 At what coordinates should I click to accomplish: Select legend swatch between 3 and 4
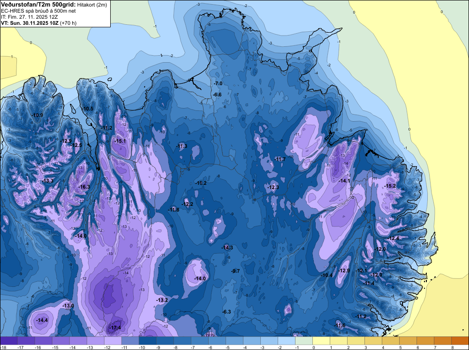pyautogui.click(x=373, y=341)
